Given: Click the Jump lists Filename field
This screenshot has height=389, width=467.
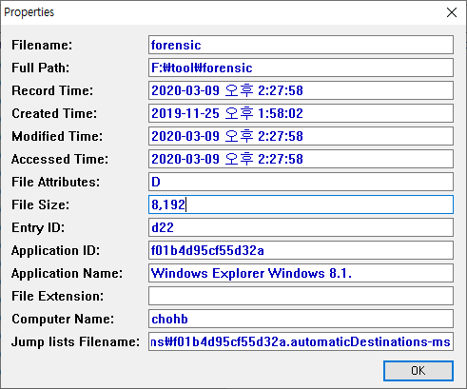Looking at the screenshot, I should coord(301,341).
